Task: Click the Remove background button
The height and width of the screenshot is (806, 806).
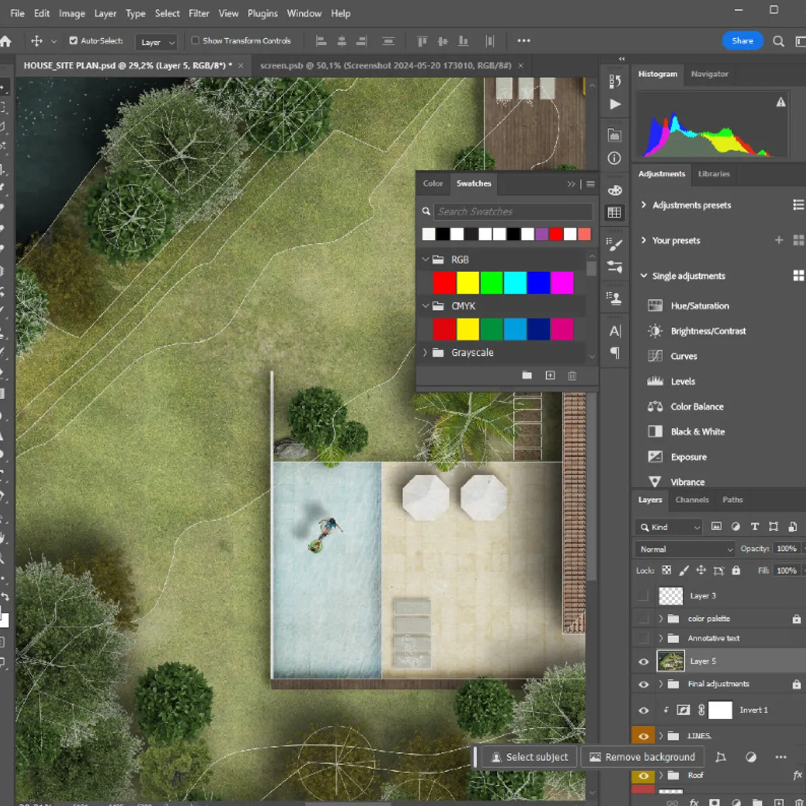Action: pos(642,757)
